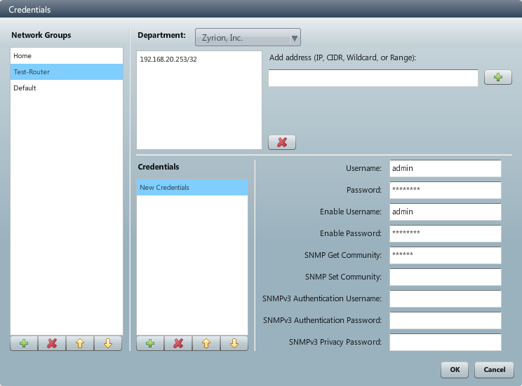Screen dimensions: 522x386
Task: Move credentials entry down in list
Action: pyautogui.click(x=234, y=343)
